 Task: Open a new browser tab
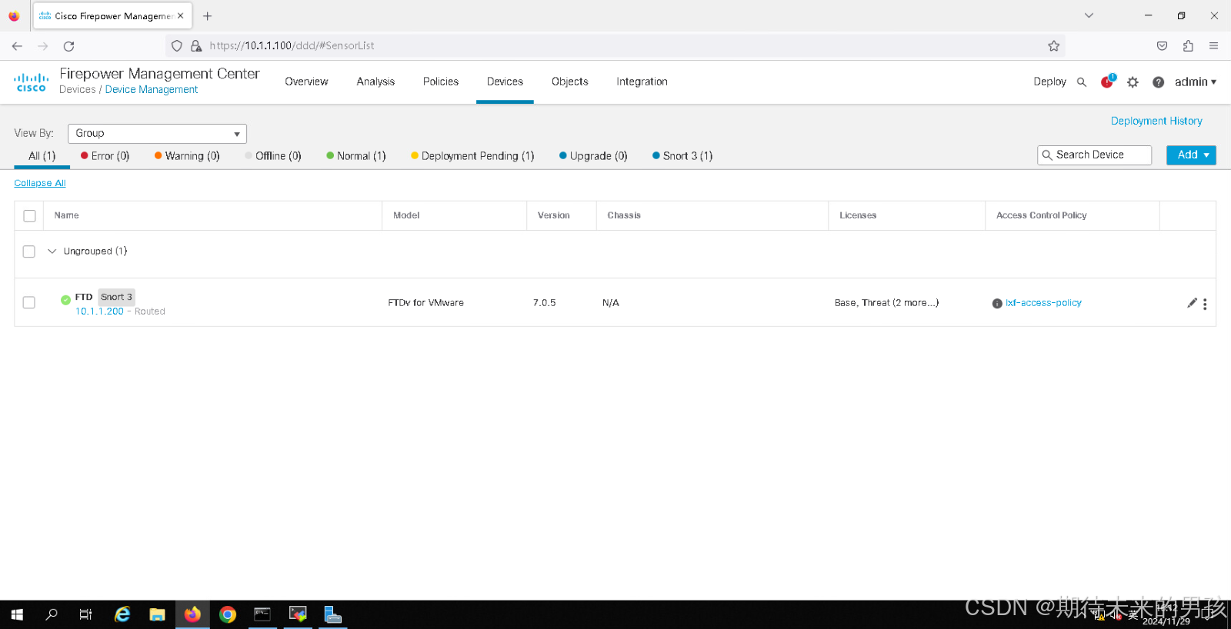tap(207, 16)
